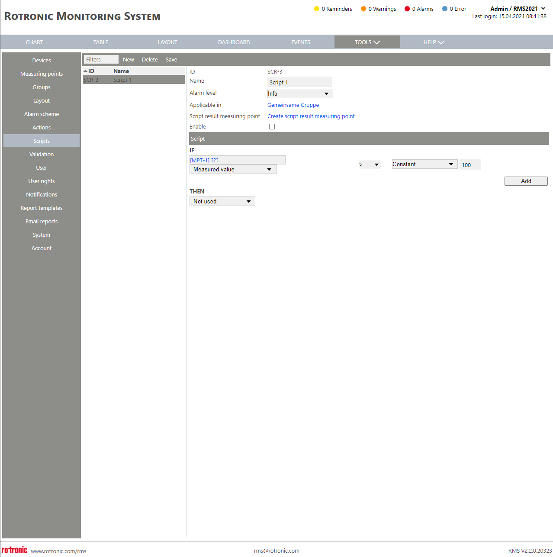
Task: Click the Rotronic Monitoring System title
Action: [x=82, y=16]
